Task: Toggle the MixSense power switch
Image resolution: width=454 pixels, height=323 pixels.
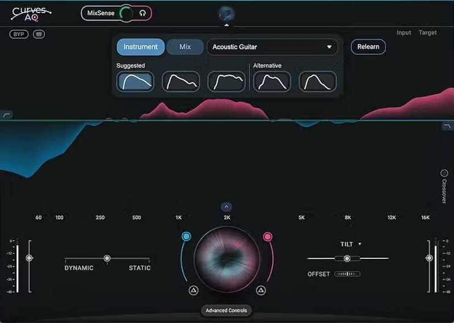Action: (126, 12)
